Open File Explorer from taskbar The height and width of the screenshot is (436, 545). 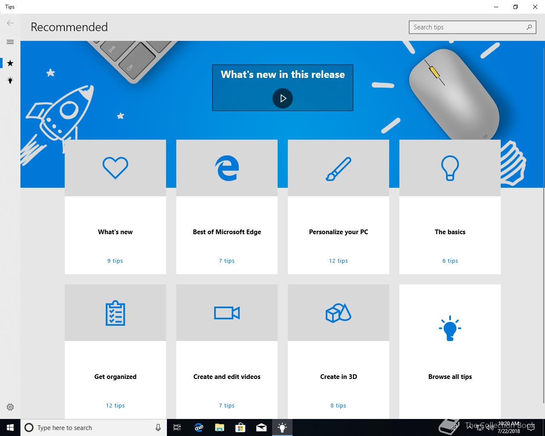[x=220, y=427]
